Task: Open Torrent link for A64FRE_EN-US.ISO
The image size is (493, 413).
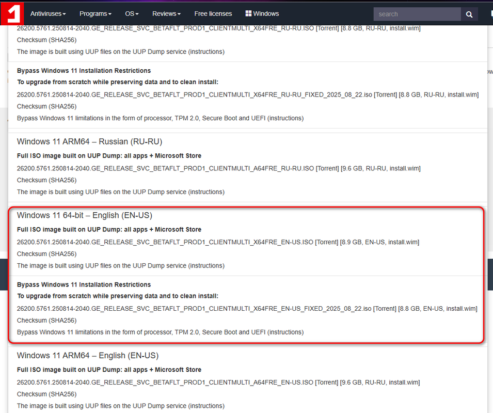Action: point(326,383)
